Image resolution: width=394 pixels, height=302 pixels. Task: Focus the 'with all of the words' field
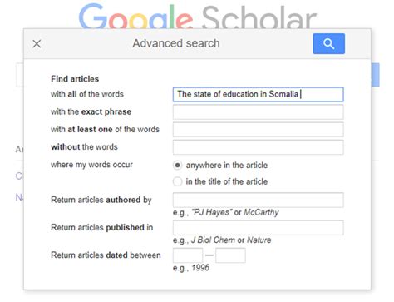259,94
